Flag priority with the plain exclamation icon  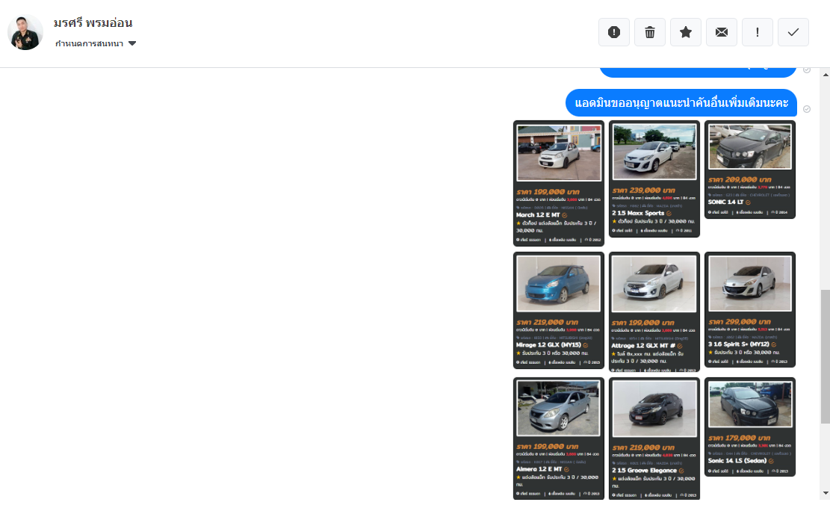(758, 32)
